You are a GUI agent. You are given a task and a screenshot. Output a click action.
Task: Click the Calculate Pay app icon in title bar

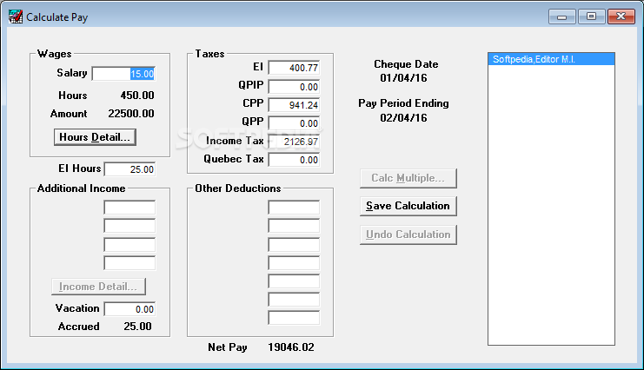(16, 17)
